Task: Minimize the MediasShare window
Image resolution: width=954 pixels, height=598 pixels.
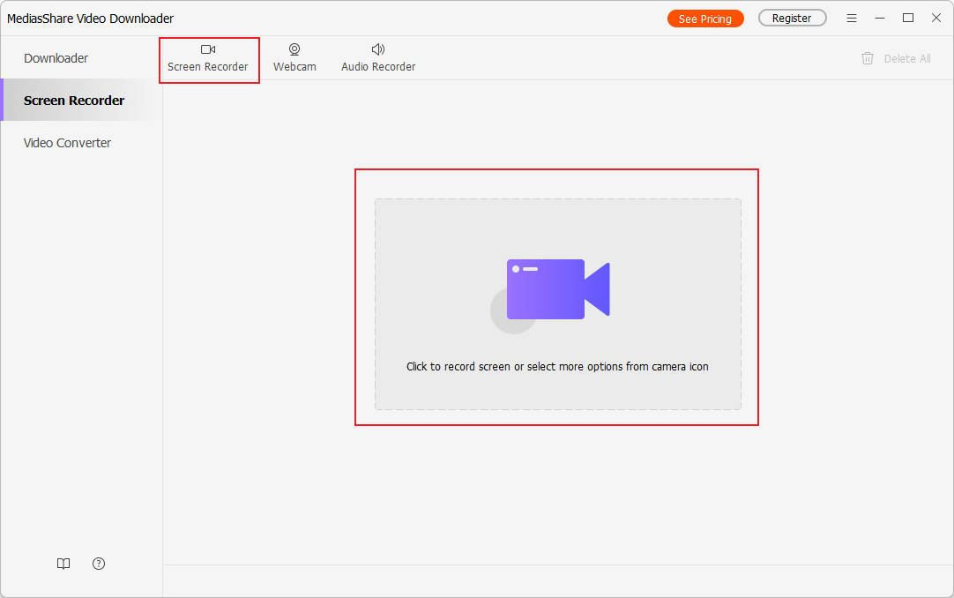Action: [879, 19]
